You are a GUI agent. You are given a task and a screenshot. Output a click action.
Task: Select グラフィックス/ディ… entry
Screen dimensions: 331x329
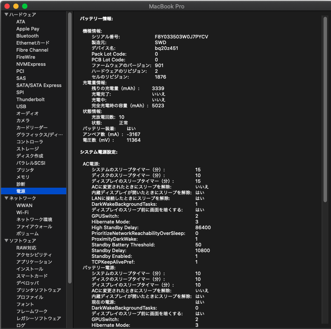(x=39, y=135)
